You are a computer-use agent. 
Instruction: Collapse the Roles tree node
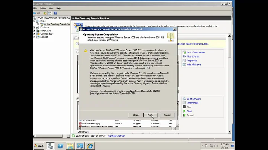(35, 21)
